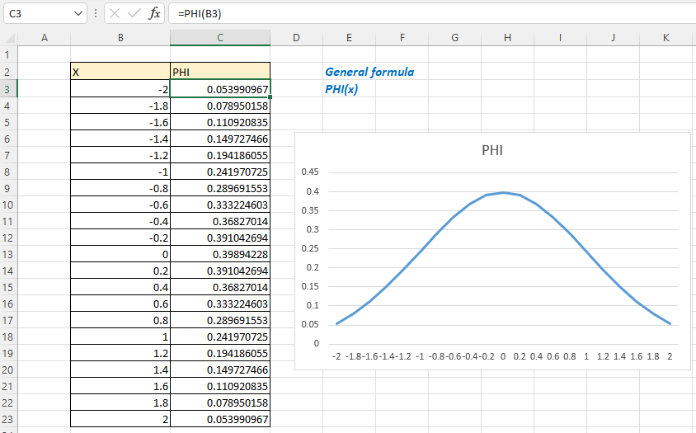Select column C header
The image size is (696, 433).
220,38
